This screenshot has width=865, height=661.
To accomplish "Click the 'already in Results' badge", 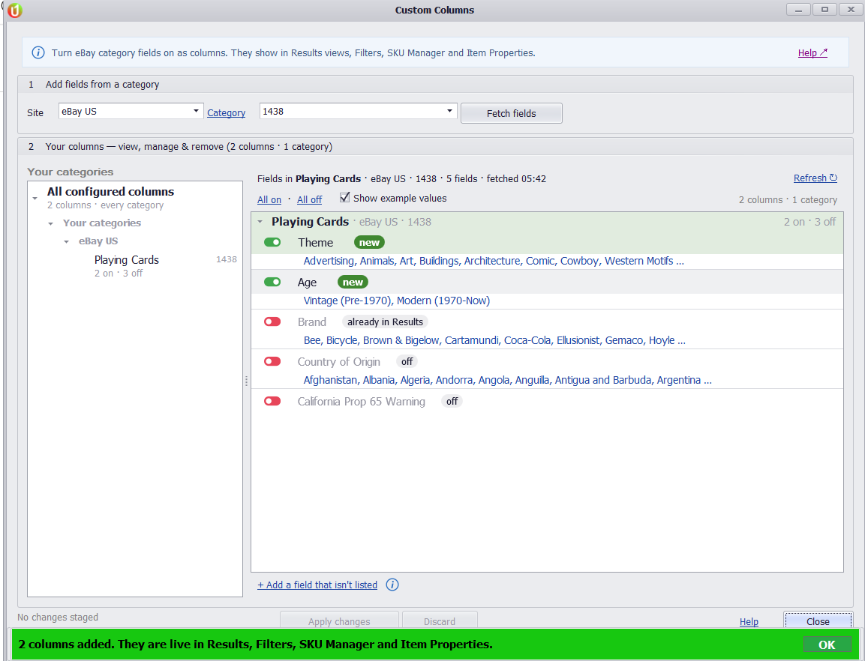I will pos(385,322).
